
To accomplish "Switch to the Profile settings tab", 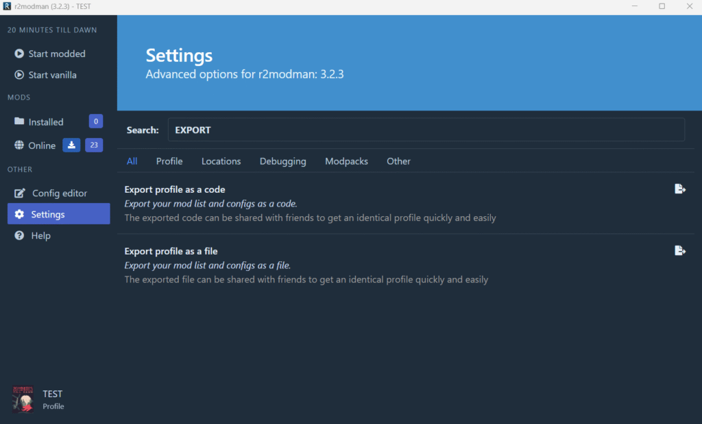I will [x=169, y=161].
